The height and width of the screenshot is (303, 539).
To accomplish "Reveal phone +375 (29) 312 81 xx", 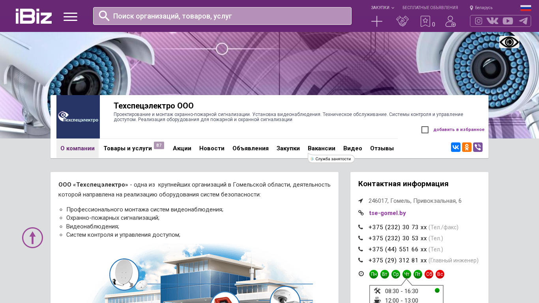I will (x=398, y=260).
